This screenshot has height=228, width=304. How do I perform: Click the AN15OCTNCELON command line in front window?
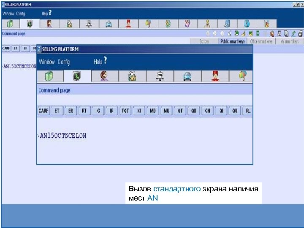pos(62,136)
